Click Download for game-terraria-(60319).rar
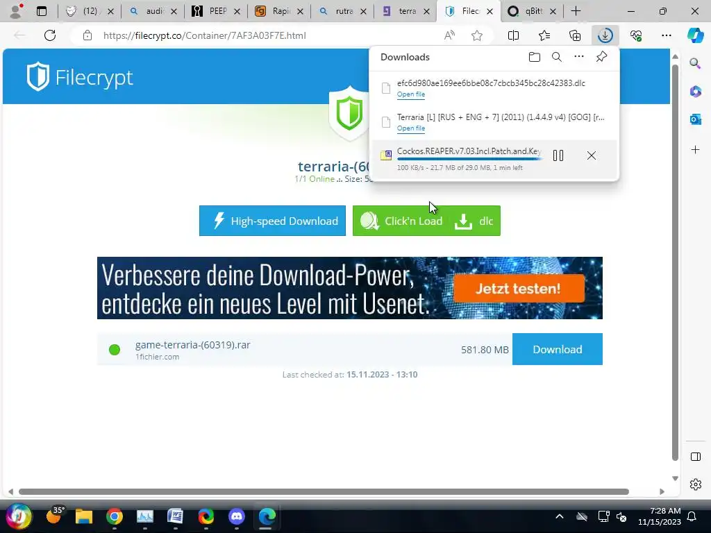 click(558, 349)
